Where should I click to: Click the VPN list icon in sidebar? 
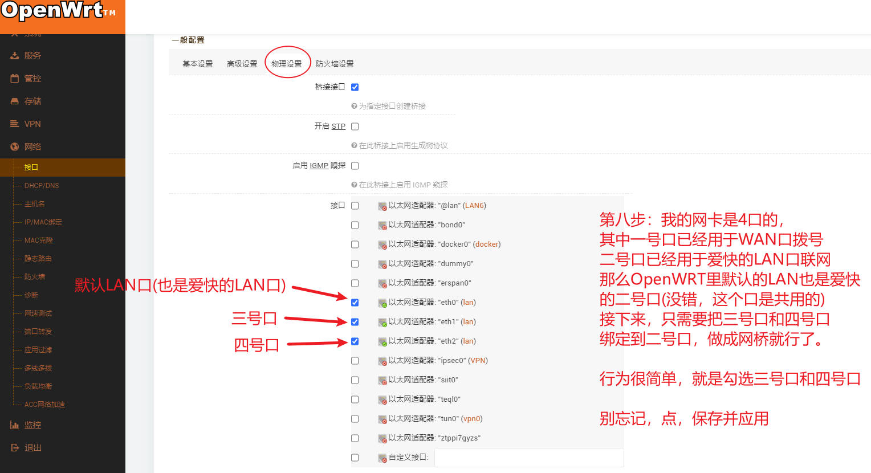pyautogui.click(x=15, y=124)
